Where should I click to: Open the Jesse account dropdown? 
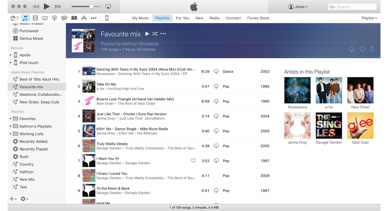pos(298,7)
